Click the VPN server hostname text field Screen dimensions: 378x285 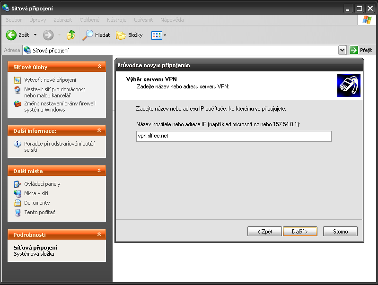pos(231,136)
